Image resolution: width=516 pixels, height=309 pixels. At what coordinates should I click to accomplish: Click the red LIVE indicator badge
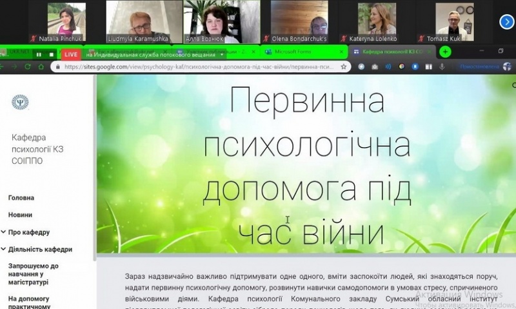point(71,55)
